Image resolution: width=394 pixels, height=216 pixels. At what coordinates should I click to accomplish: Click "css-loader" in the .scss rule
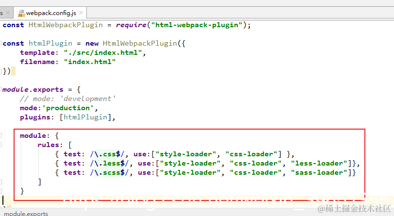pyautogui.click(x=256, y=172)
